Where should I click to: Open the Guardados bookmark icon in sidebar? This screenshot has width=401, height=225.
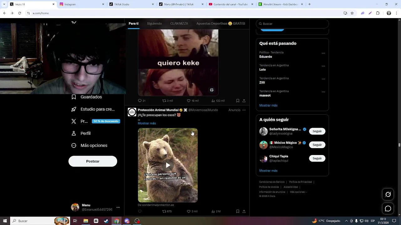pyautogui.click(x=74, y=97)
